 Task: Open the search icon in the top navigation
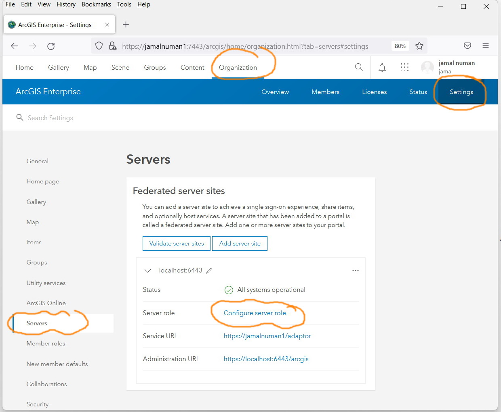359,67
